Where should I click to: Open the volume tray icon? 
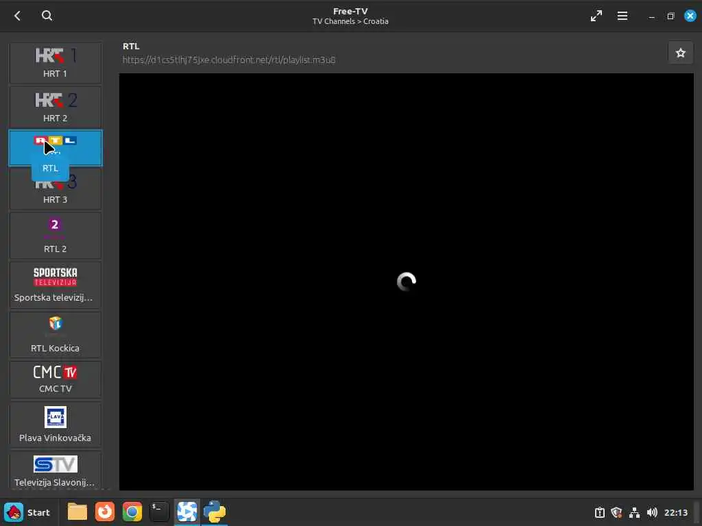click(652, 512)
